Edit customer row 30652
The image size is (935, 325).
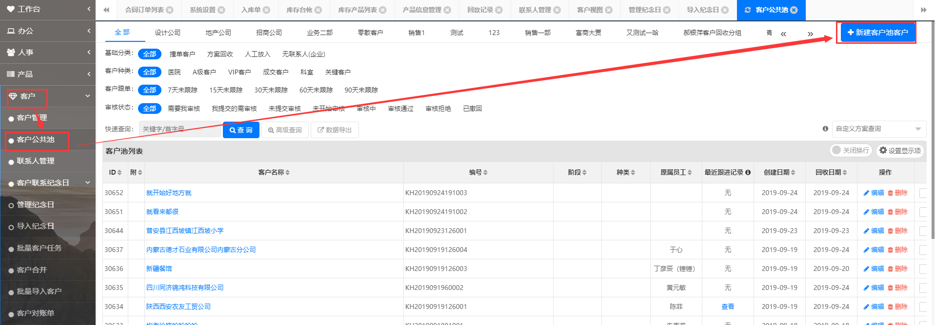pyautogui.click(x=874, y=193)
